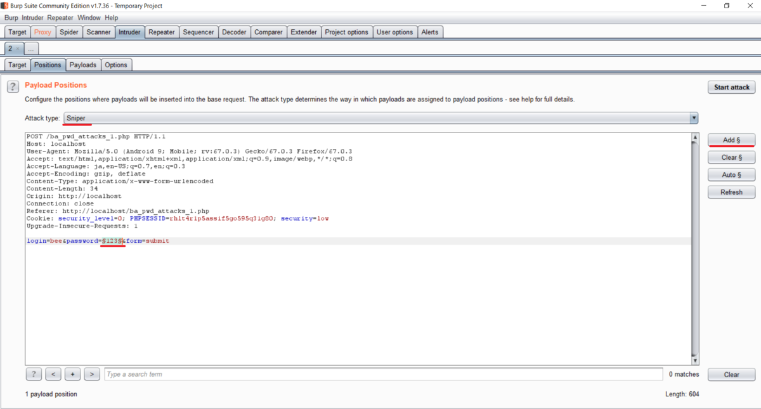The image size is (761, 409).
Task: Switch to the Extender tab
Action: tap(304, 32)
